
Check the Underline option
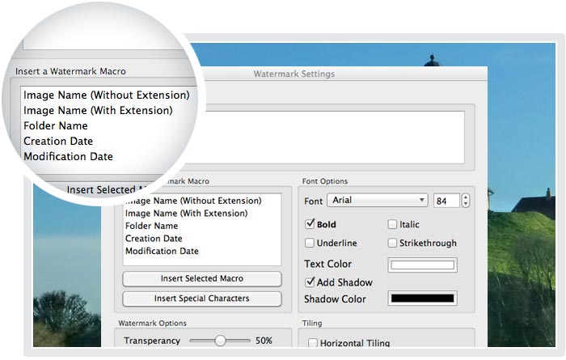pos(310,243)
